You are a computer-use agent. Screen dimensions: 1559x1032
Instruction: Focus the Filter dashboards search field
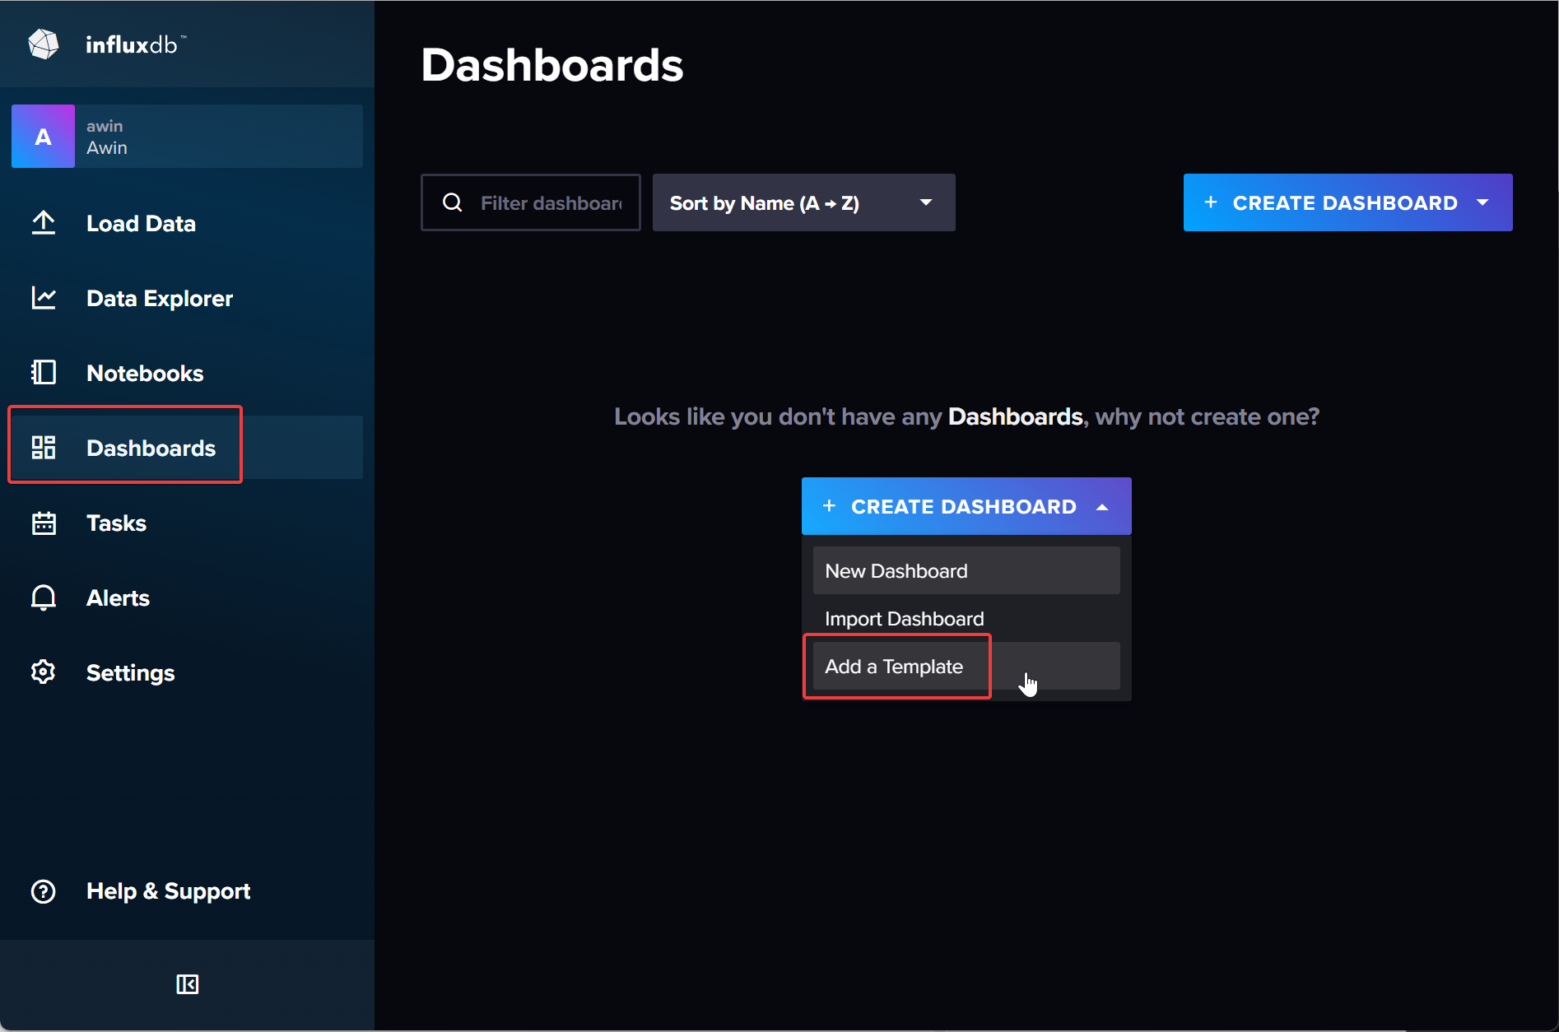click(549, 202)
